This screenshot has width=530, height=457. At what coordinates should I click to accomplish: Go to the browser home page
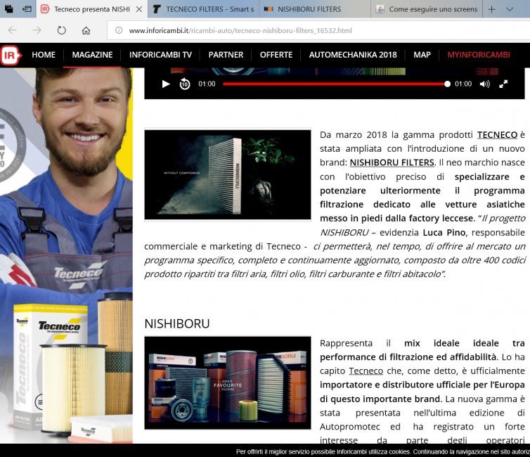(x=86, y=30)
